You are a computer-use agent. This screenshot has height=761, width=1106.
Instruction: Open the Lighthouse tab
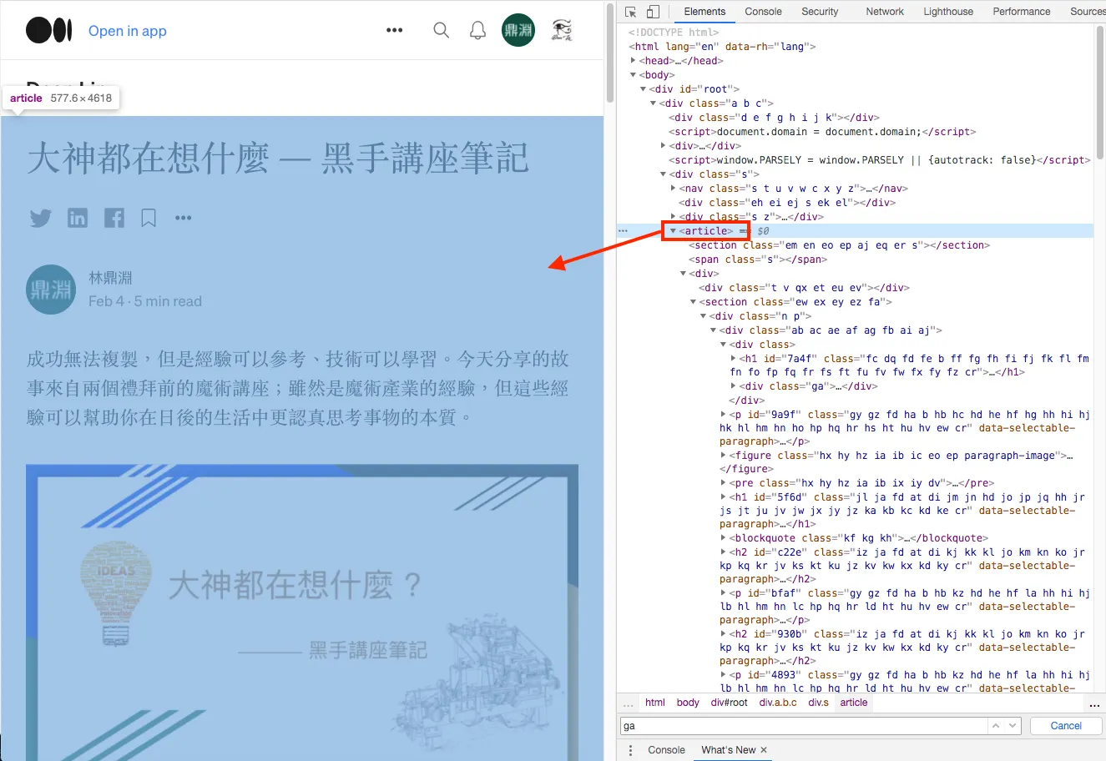tap(948, 12)
